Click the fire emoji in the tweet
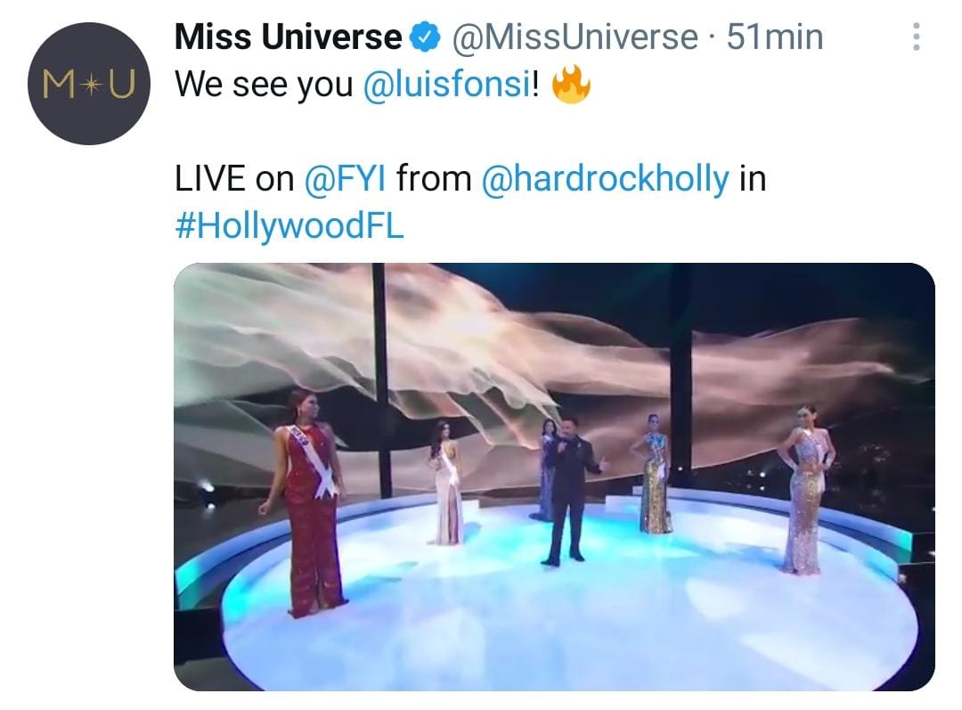This screenshot has height=710, width=962. tap(571, 85)
